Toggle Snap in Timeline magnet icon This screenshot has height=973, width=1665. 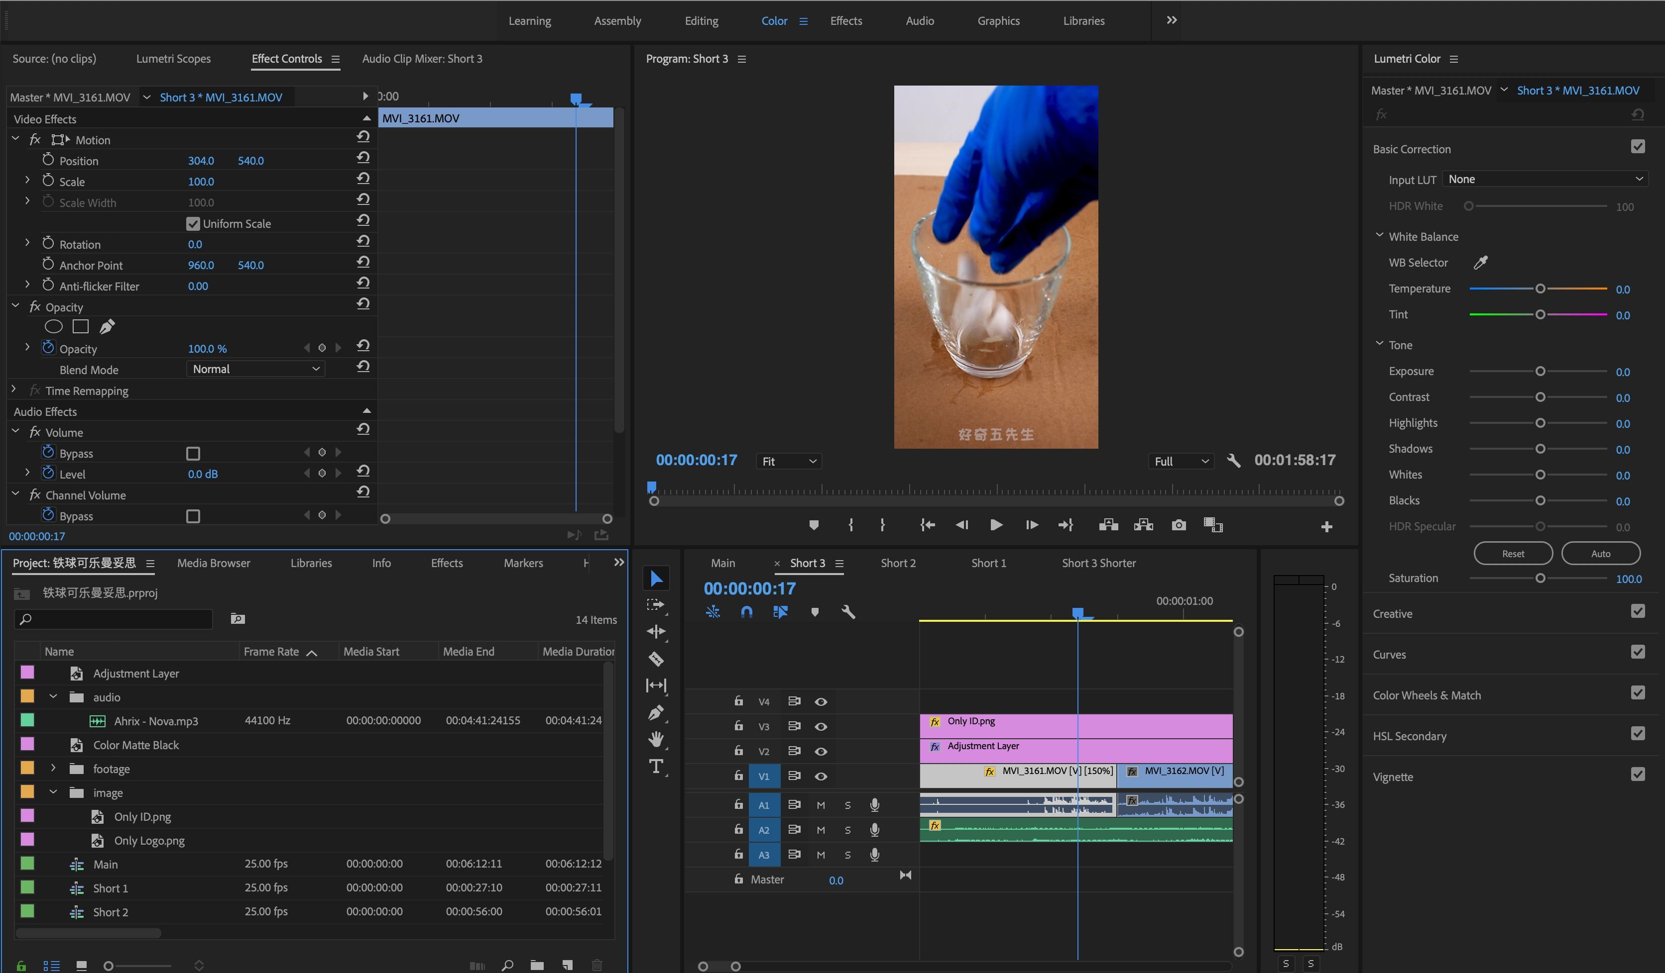point(746,612)
